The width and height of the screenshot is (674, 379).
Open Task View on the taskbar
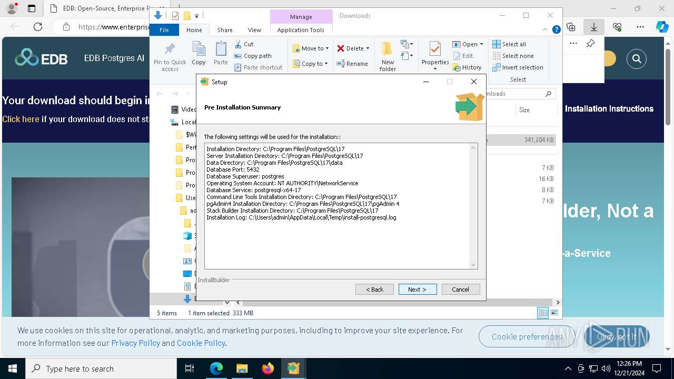pos(190,368)
